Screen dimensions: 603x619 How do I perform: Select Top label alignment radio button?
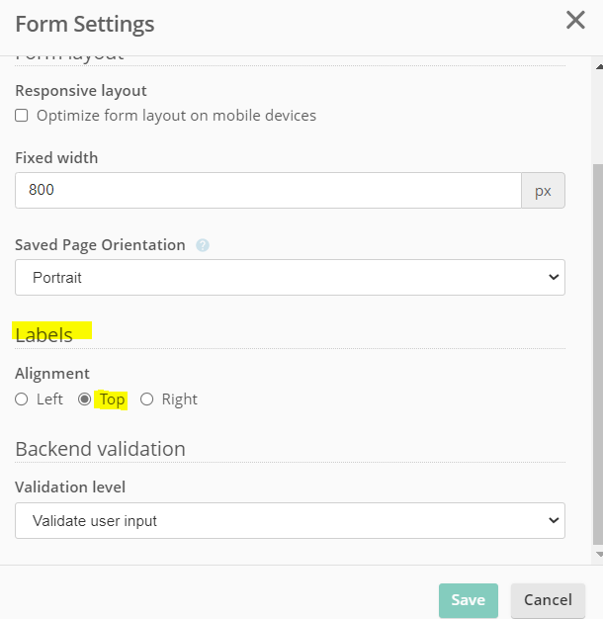85,399
